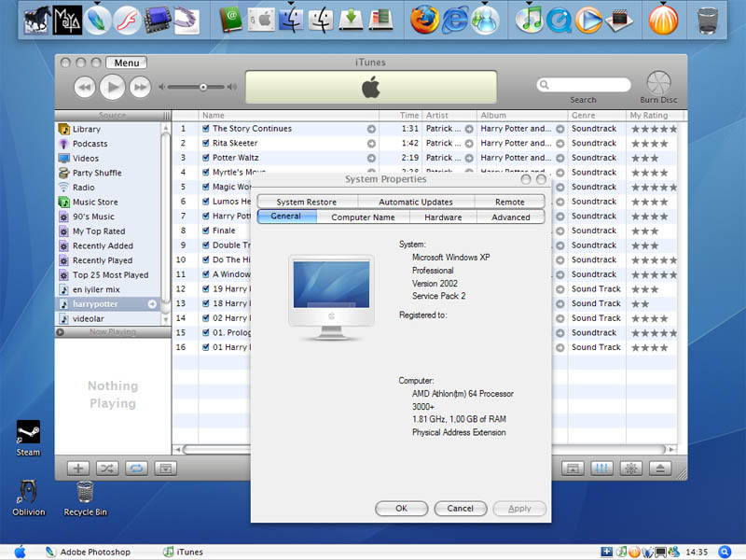This screenshot has width=746, height=560.
Task: Click the Apple start menu icon
Action: click(x=20, y=552)
